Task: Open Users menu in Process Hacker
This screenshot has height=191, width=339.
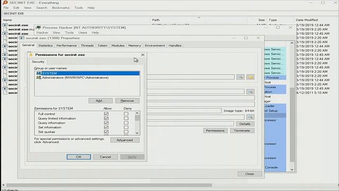Action: point(83,32)
